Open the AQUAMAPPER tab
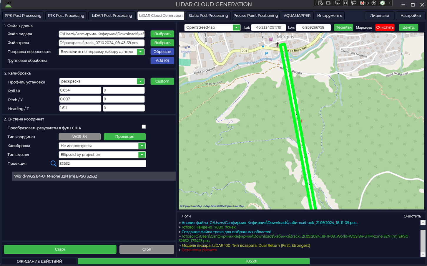This screenshot has width=427, height=266. pos(297,16)
